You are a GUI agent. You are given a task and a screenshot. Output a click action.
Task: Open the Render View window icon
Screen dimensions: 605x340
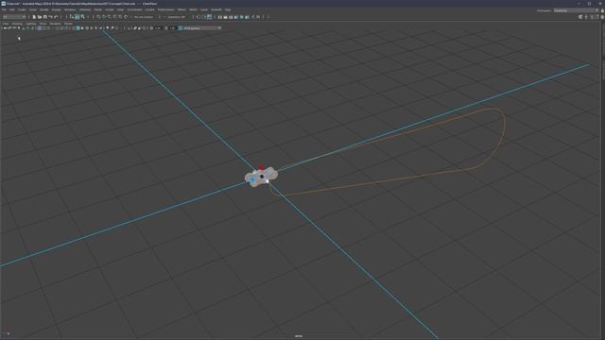[x=219, y=17]
